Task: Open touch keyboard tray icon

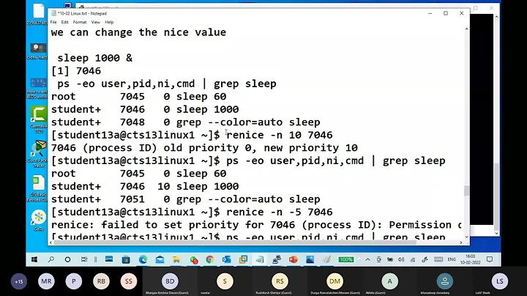Action: tap(438, 259)
